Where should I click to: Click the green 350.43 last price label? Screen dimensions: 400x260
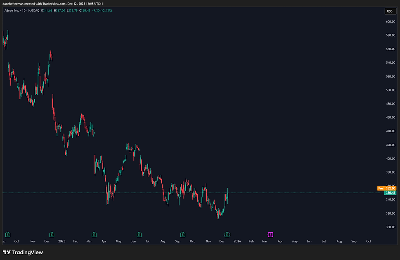click(390, 193)
